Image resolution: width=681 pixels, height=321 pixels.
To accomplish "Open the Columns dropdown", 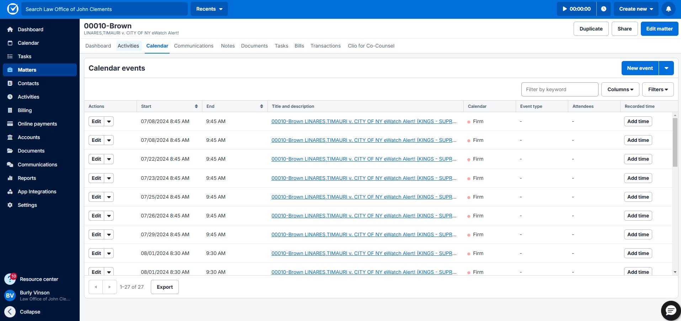I will click(x=620, y=89).
